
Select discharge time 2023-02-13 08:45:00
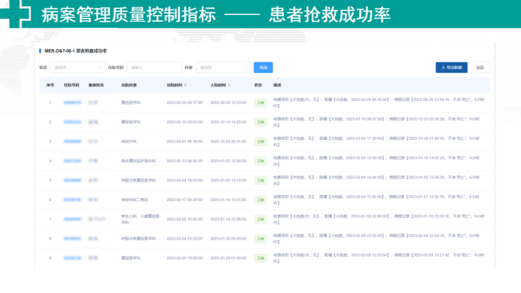click(x=184, y=161)
